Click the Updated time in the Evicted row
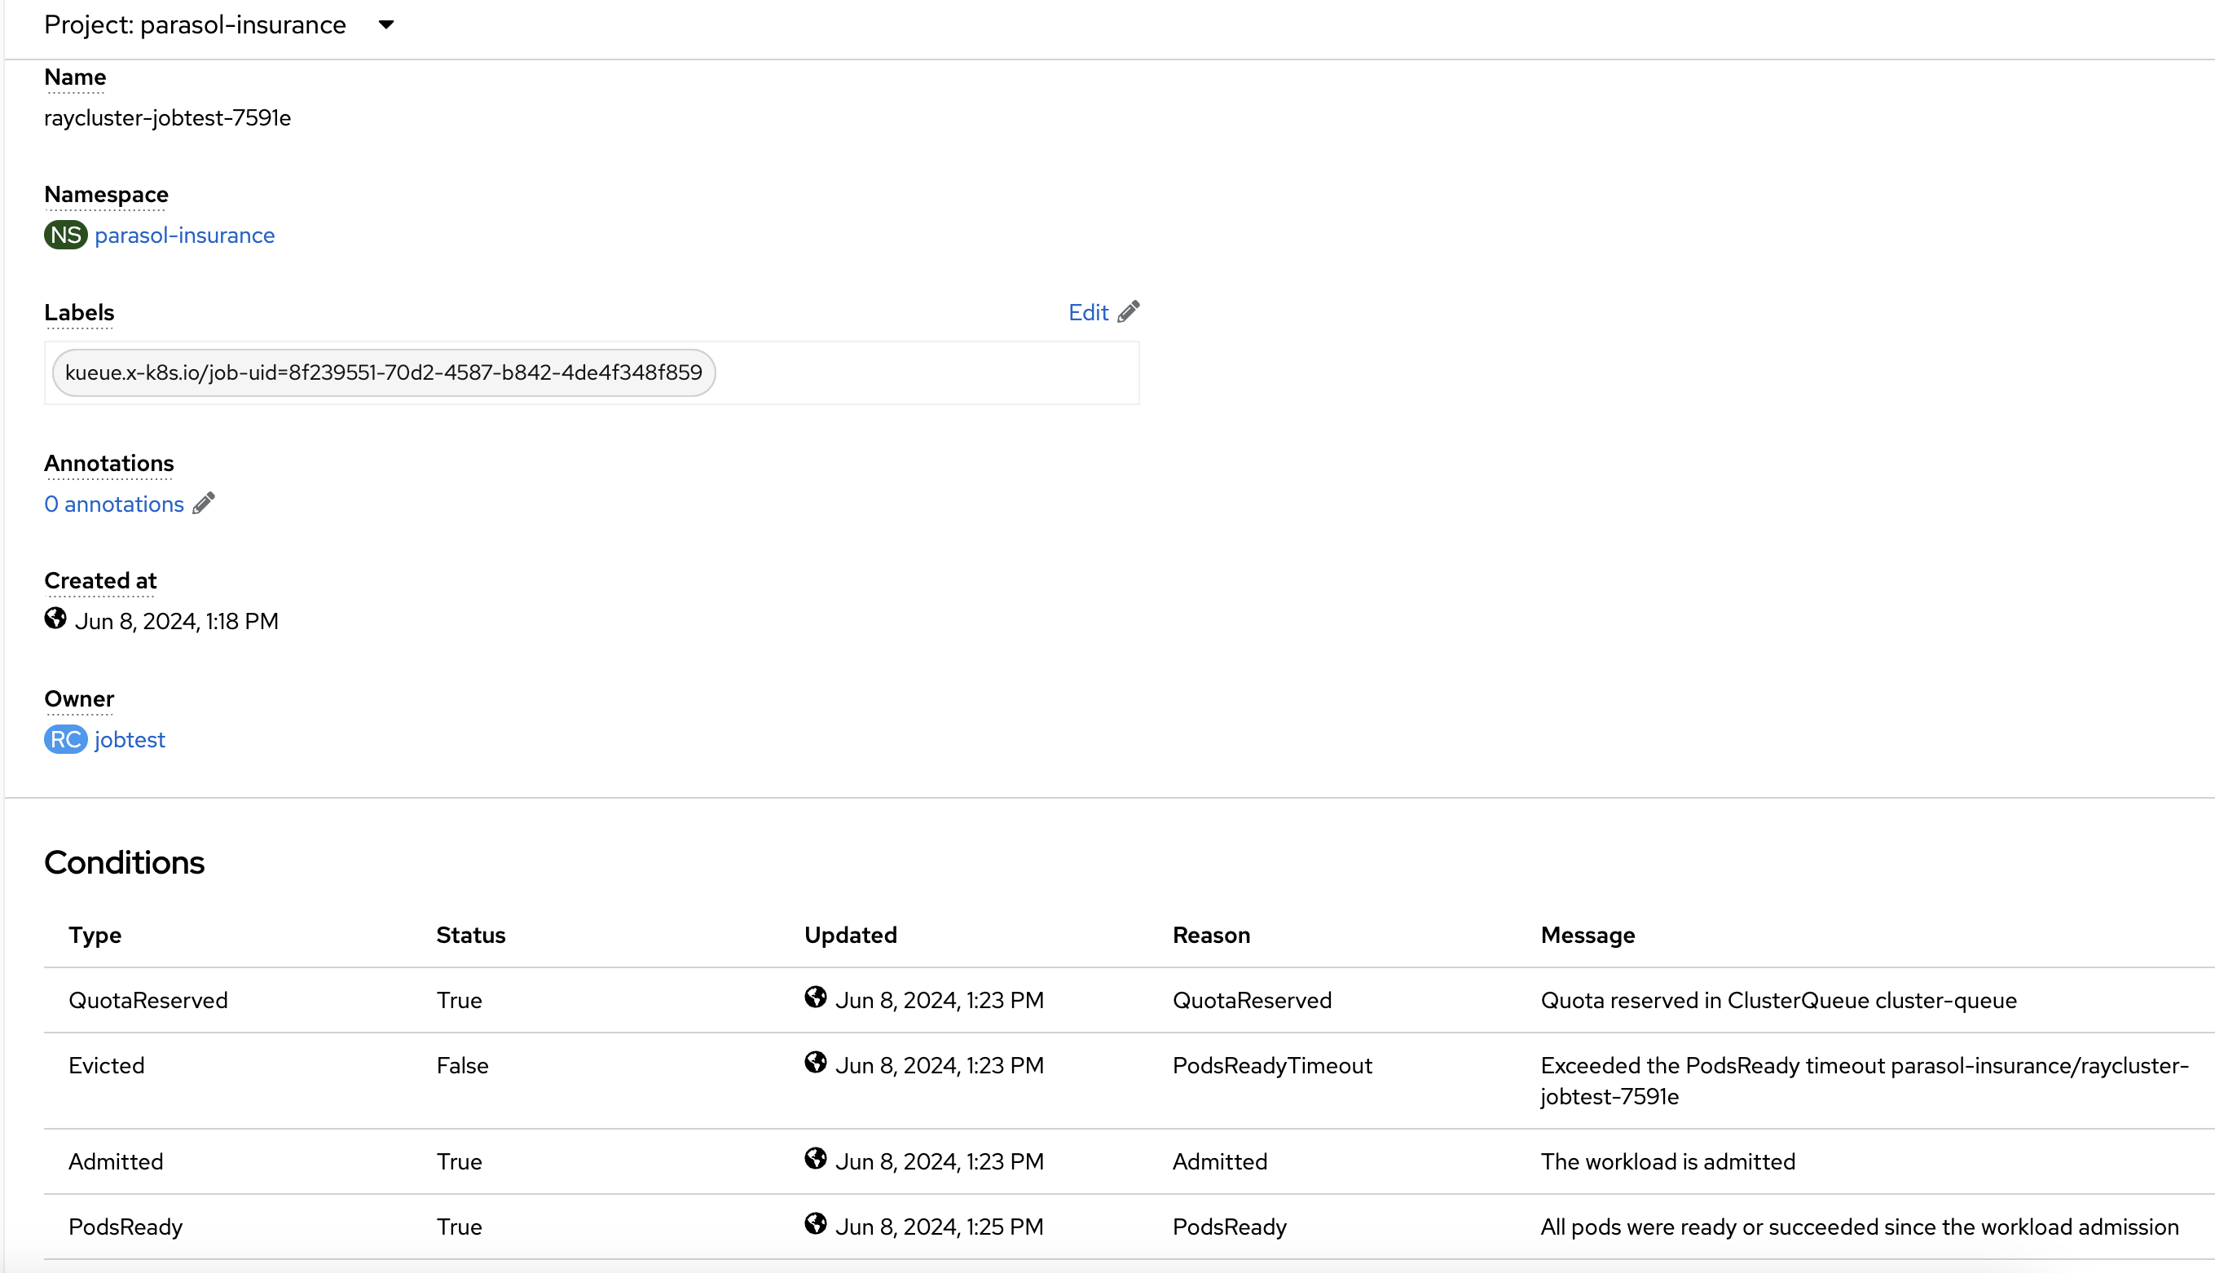 (940, 1065)
